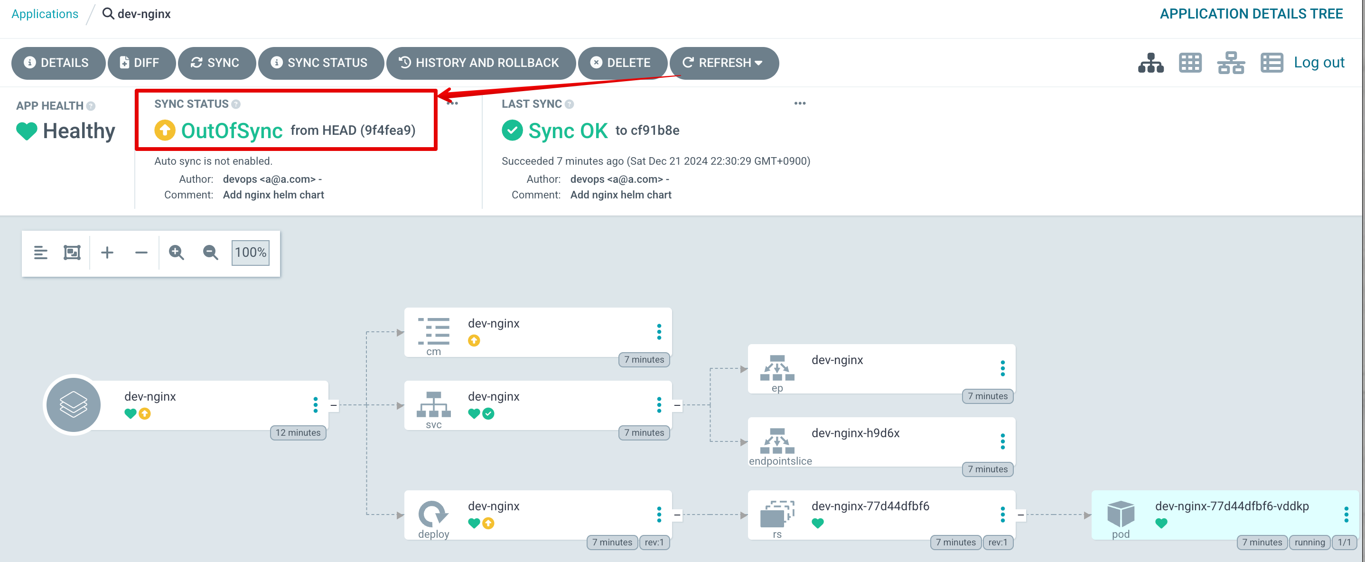Click help icon beside SYNC STATUS
This screenshot has height=562, width=1365.
click(x=236, y=104)
